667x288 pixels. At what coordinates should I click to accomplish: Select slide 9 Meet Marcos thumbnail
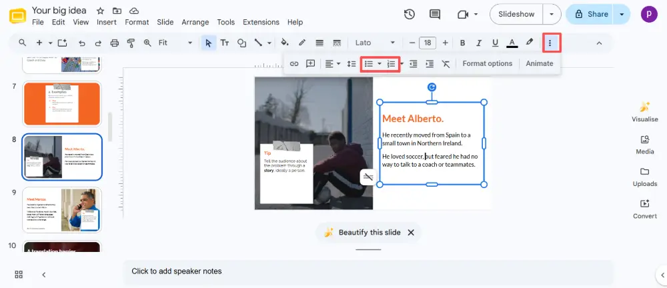[62, 210]
